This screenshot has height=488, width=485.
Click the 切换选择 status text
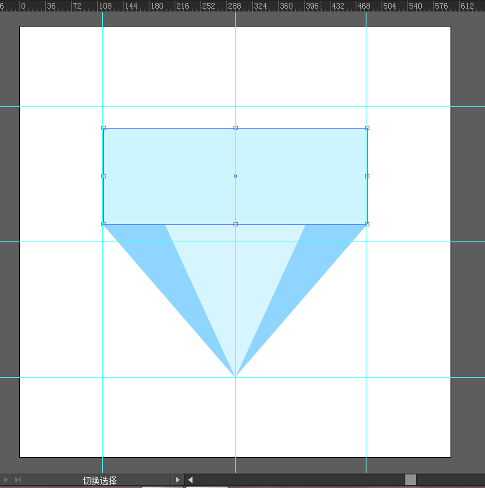click(x=100, y=481)
